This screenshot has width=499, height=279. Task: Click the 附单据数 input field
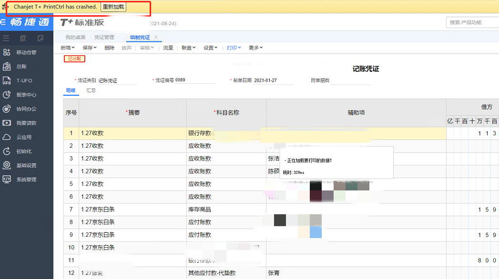click(x=351, y=80)
